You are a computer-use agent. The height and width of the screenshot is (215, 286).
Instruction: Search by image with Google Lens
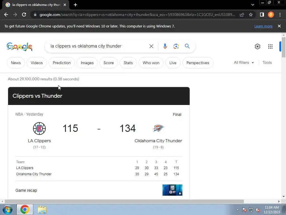coord(176,46)
